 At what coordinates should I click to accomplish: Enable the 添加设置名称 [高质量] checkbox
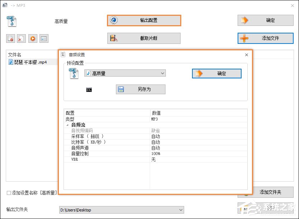pos(8,193)
